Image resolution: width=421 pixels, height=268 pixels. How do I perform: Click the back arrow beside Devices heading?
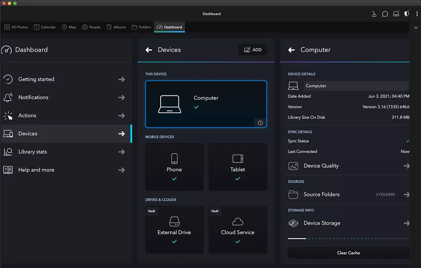(x=149, y=50)
